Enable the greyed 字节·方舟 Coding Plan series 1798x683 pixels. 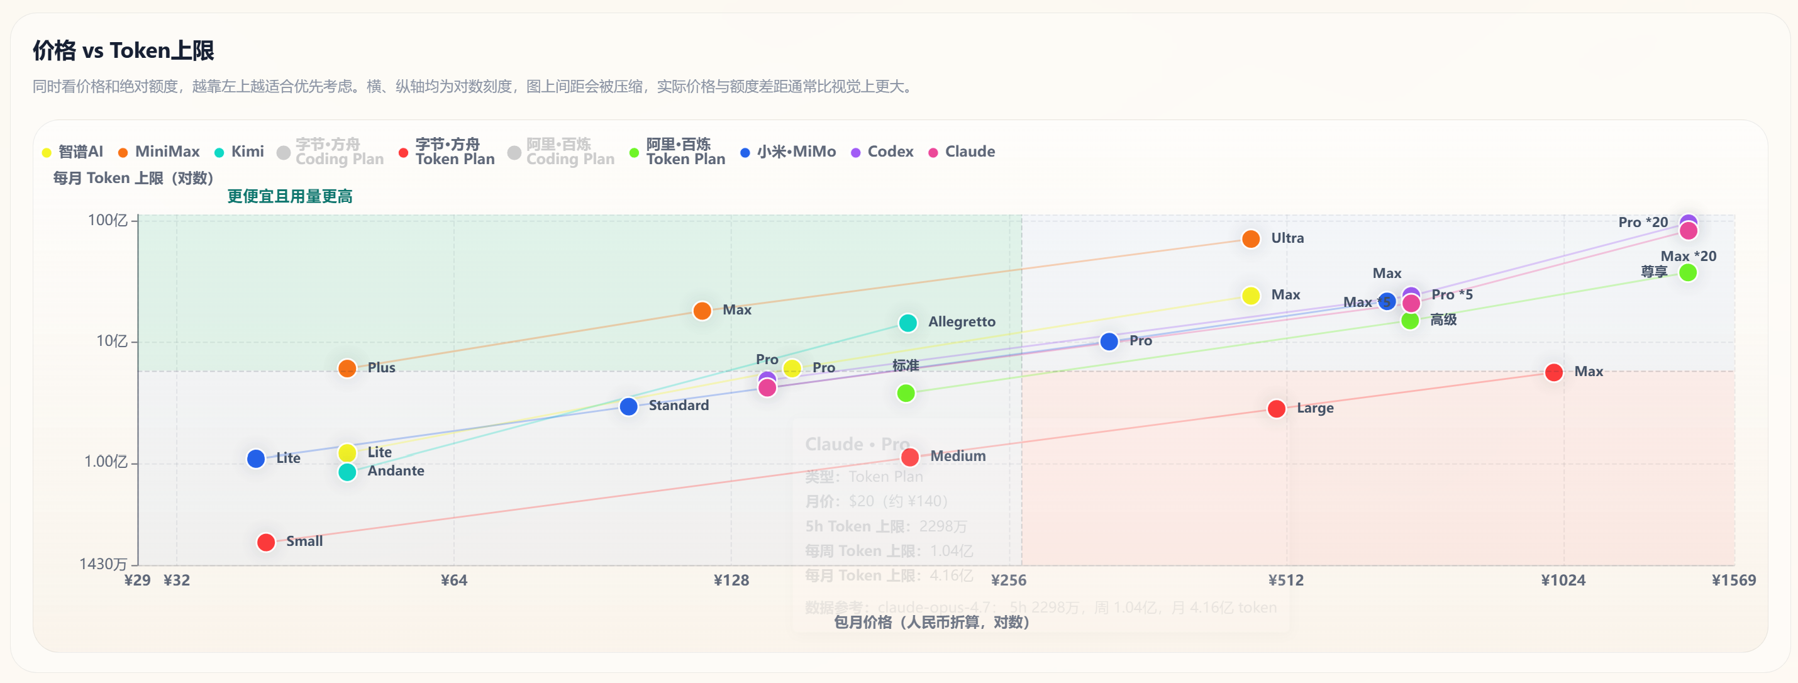tap(330, 152)
